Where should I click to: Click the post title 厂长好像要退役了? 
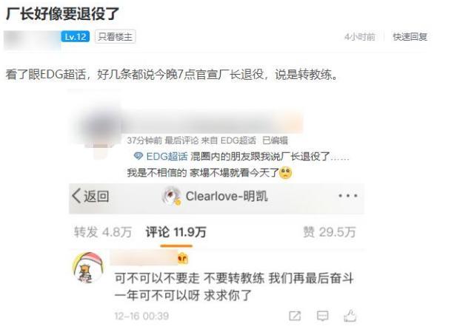[x=62, y=14]
